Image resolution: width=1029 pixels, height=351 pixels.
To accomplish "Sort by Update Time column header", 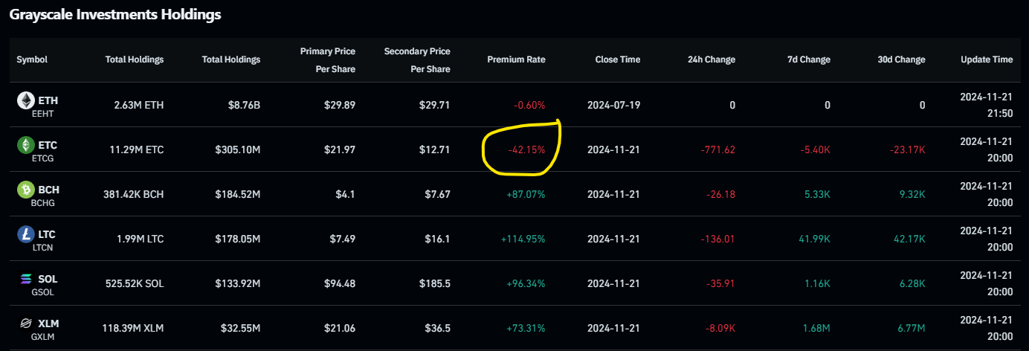I will coord(986,59).
